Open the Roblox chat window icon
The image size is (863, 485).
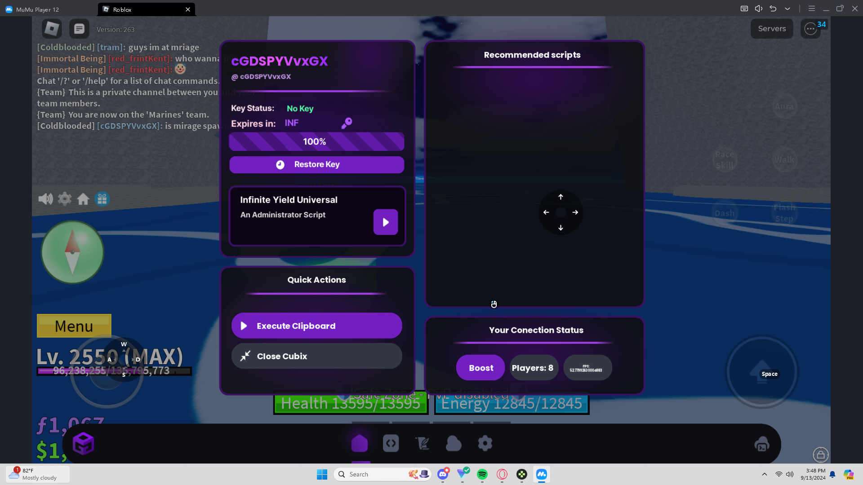79,29
